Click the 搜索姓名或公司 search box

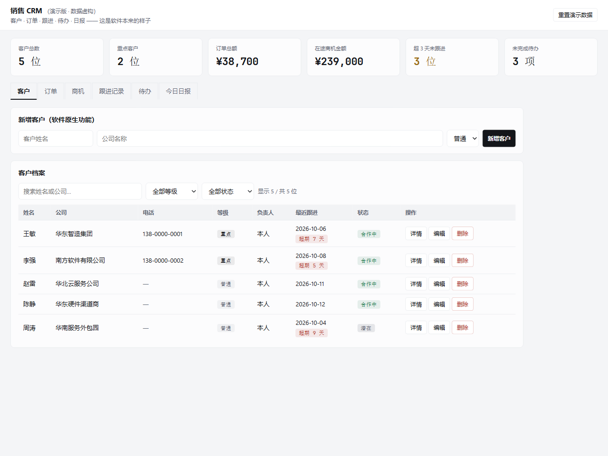click(80, 191)
